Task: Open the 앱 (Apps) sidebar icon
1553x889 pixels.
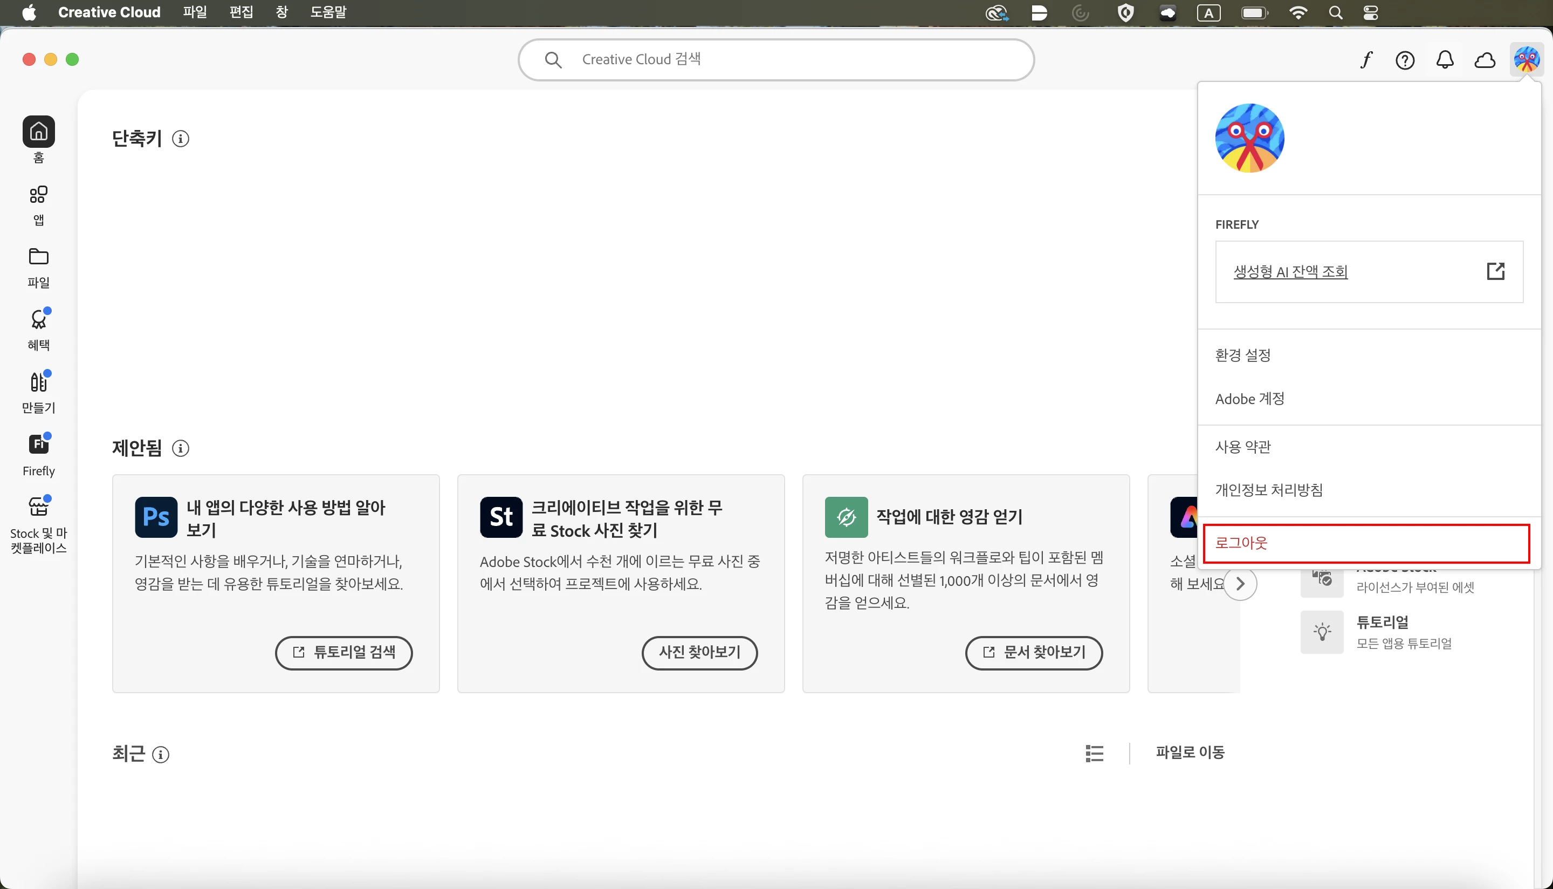Action: tap(38, 195)
